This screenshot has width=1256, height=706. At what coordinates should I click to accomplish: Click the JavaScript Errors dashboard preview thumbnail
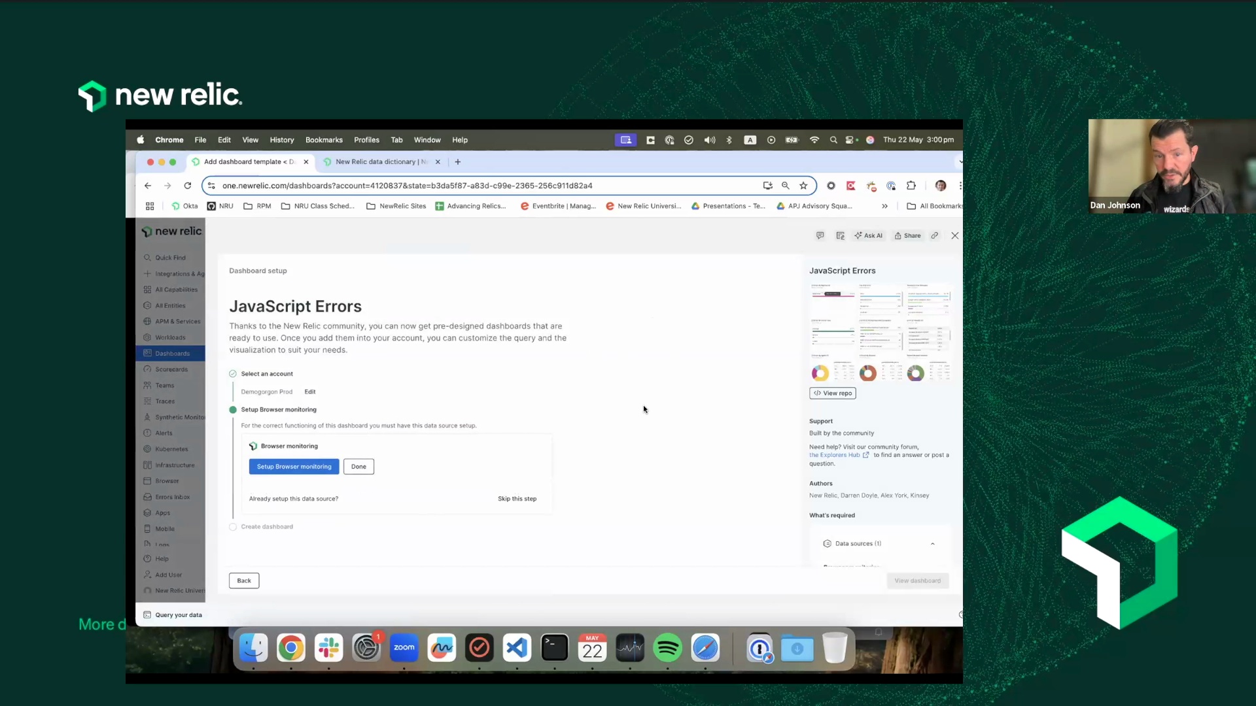[x=880, y=333]
